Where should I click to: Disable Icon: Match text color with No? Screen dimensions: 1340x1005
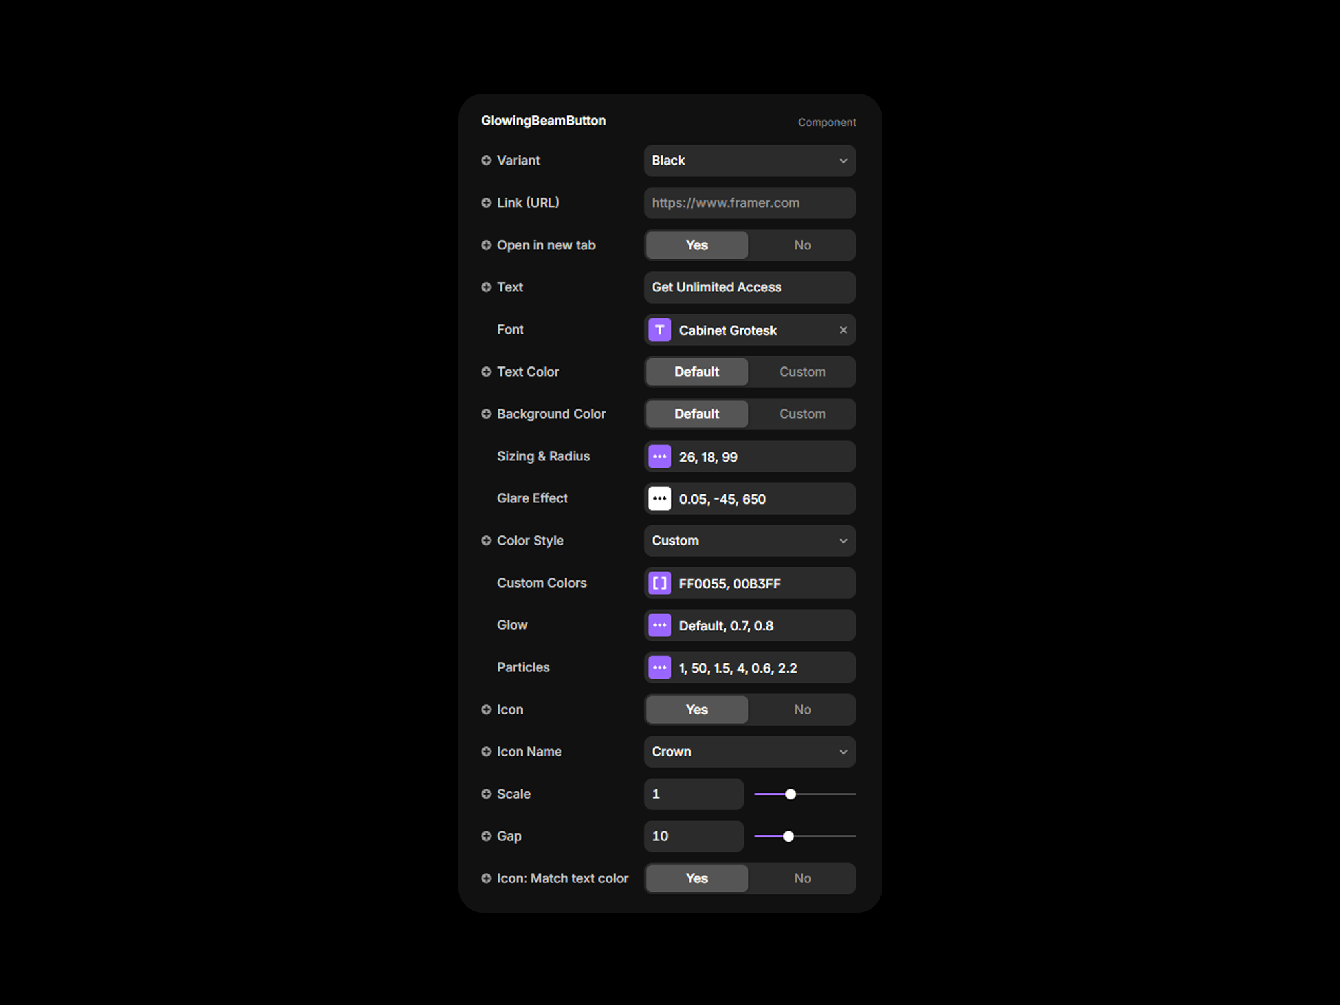tap(802, 878)
